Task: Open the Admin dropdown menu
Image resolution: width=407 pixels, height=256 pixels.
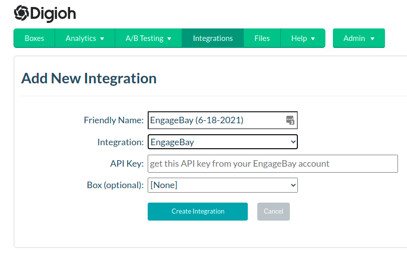Action: pos(359,38)
